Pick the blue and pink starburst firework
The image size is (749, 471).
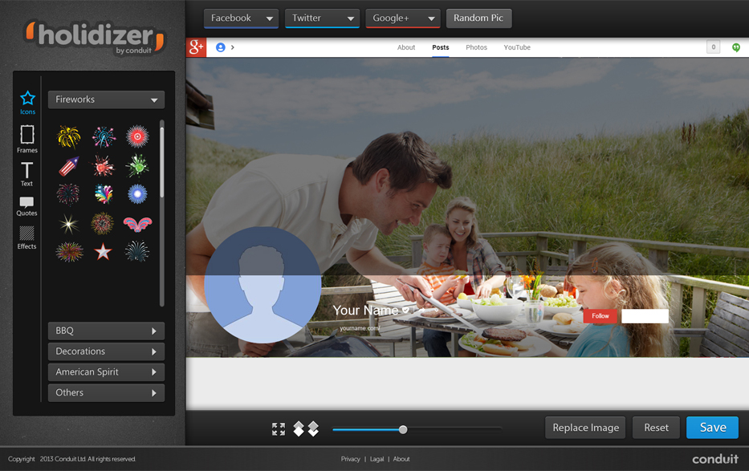pos(104,137)
